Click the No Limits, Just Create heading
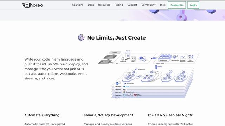This screenshot has height=126, width=225. pyautogui.click(x=116, y=38)
